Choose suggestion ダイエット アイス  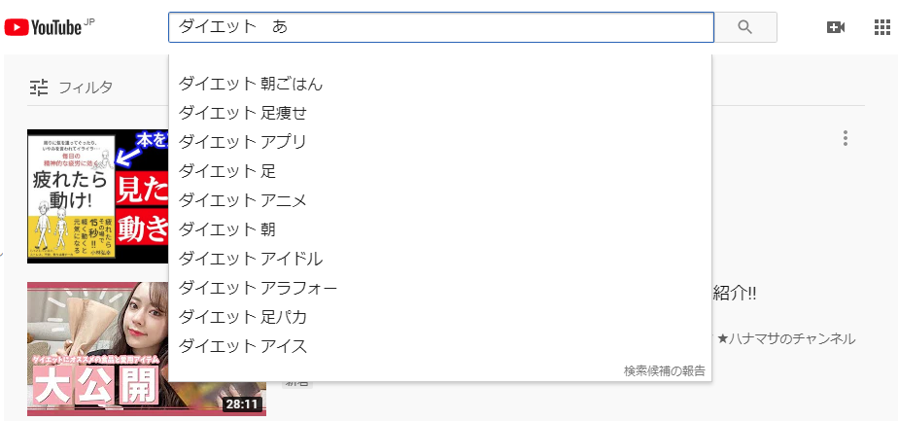tap(440, 346)
